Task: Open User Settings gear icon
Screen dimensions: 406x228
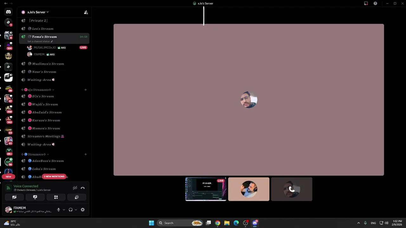Action: (x=83, y=210)
